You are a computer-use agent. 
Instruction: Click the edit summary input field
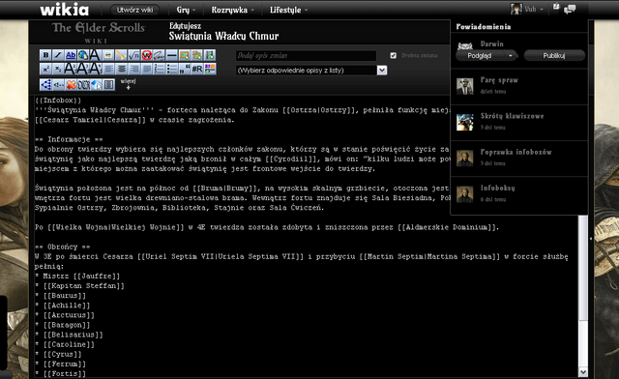(306, 56)
